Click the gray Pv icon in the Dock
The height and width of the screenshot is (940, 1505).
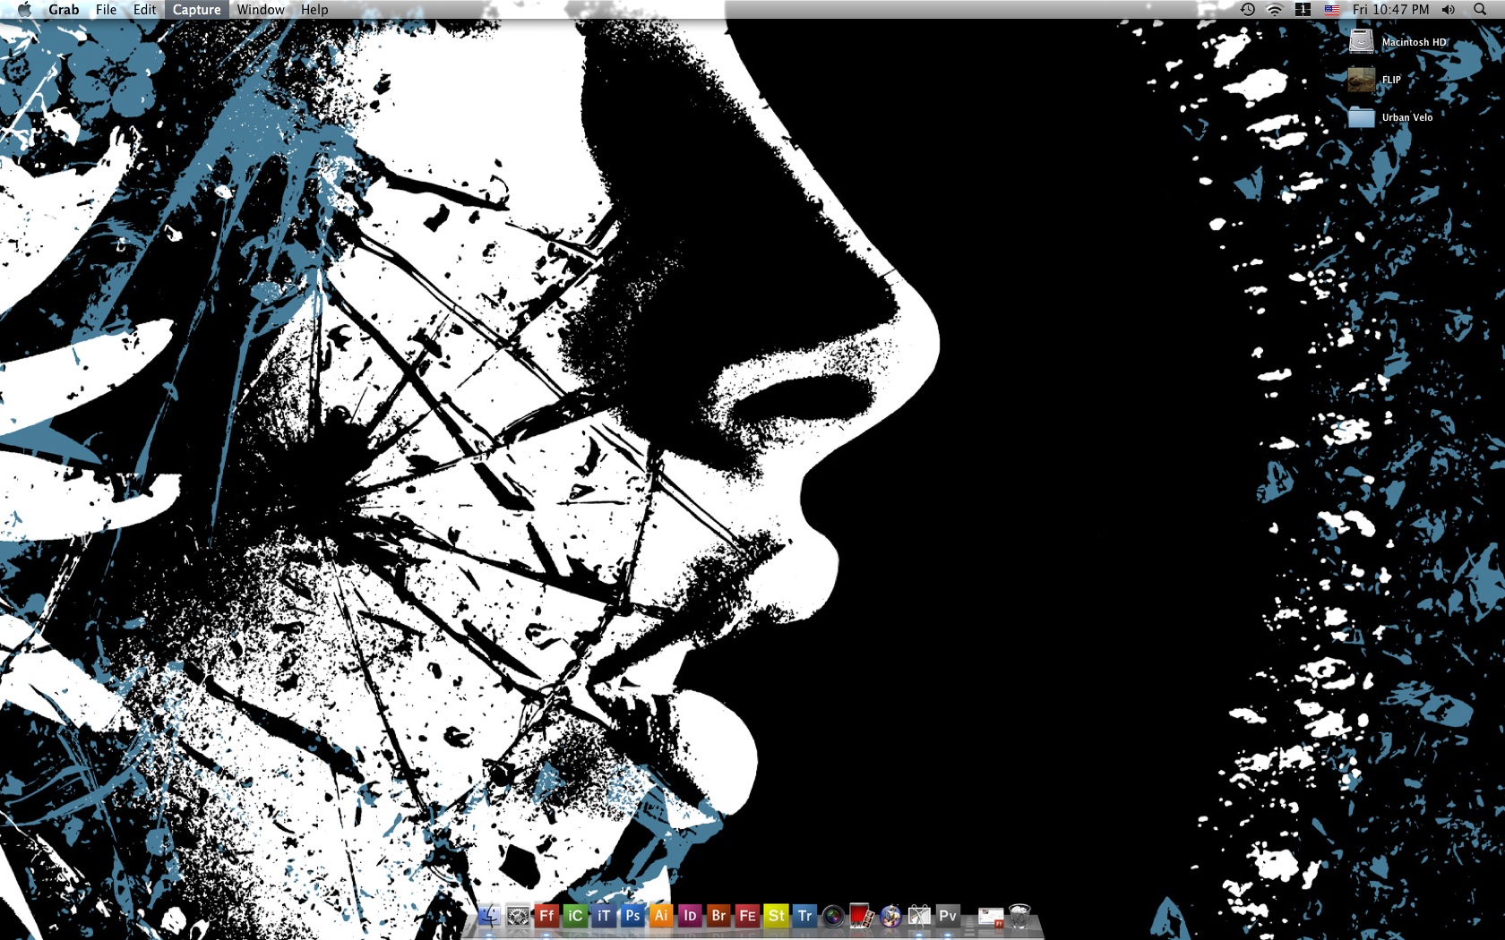[x=948, y=915]
